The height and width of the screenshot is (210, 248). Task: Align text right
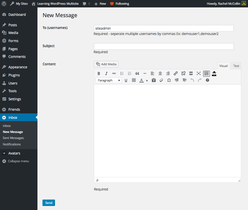[168, 73]
